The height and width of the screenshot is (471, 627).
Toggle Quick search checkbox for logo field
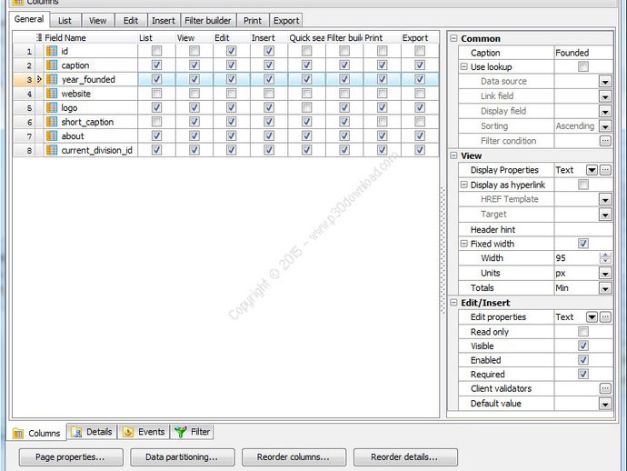point(307,107)
